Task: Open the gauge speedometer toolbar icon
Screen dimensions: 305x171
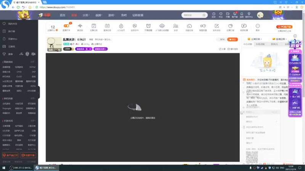Action: 189,26
